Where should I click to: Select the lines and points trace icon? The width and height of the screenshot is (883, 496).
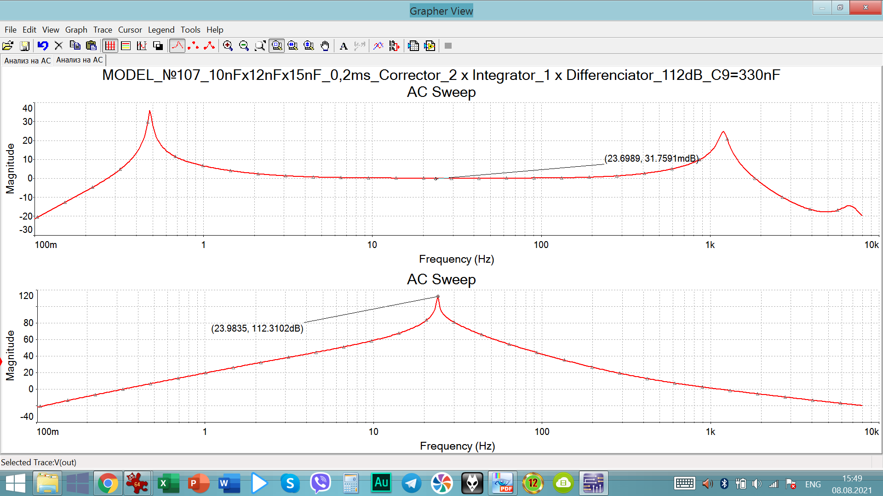[209, 45]
